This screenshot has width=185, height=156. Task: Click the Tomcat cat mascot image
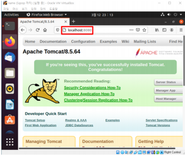(42, 91)
